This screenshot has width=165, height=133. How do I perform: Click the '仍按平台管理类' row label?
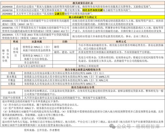pos(12,98)
